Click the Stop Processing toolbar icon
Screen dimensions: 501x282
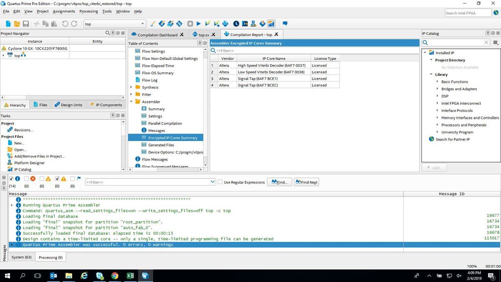pos(190,24)
